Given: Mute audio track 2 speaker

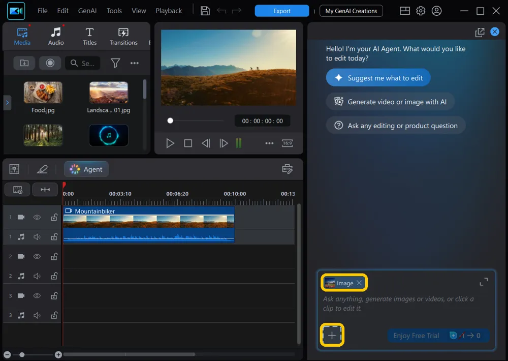Looking at the screenshot, I should (x=37, y=276).
